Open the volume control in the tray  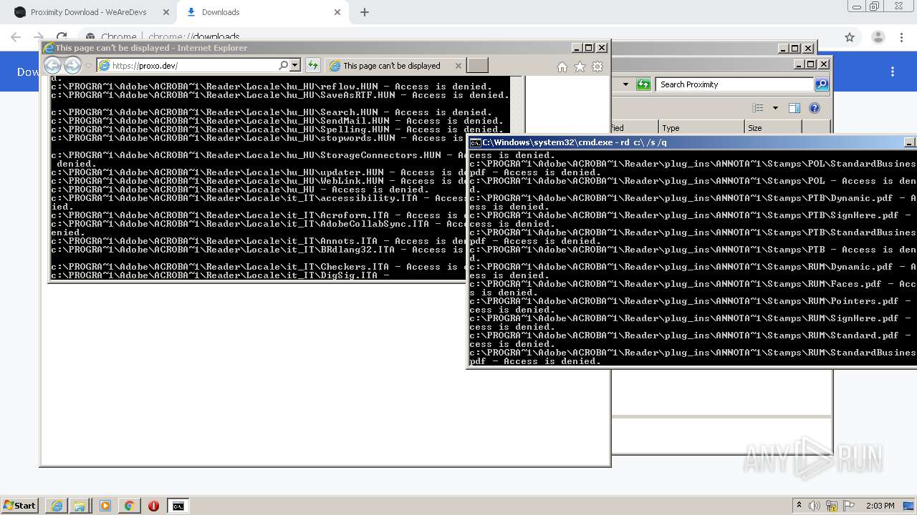point(815,506)
